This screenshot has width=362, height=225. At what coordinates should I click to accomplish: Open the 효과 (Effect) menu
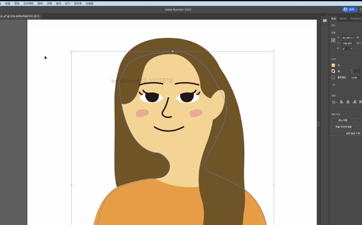pyautogui.click(x=58, y=4)
